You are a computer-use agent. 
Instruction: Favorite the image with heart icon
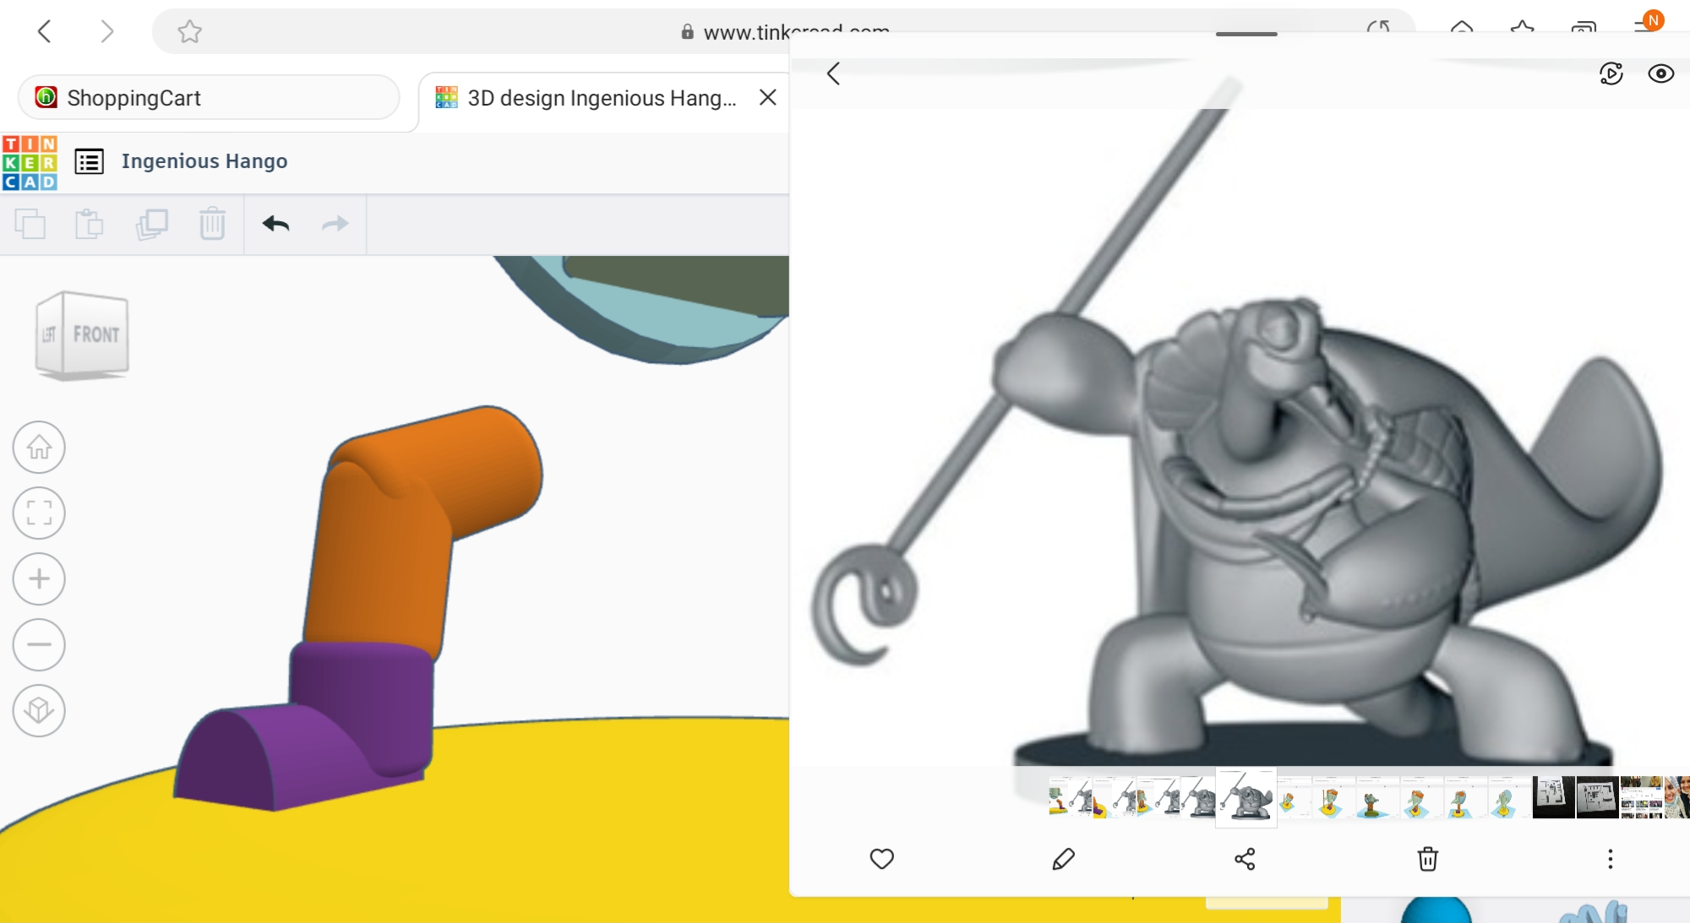881,859
